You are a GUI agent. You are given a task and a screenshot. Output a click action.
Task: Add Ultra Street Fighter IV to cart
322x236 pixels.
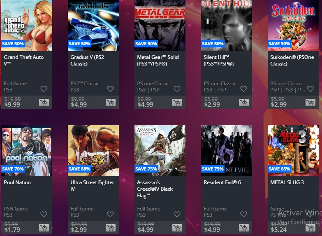tap(111, 228)
